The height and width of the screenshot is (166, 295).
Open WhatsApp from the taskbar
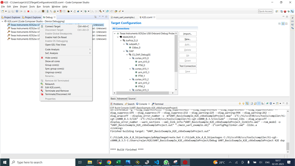(166, 162)
